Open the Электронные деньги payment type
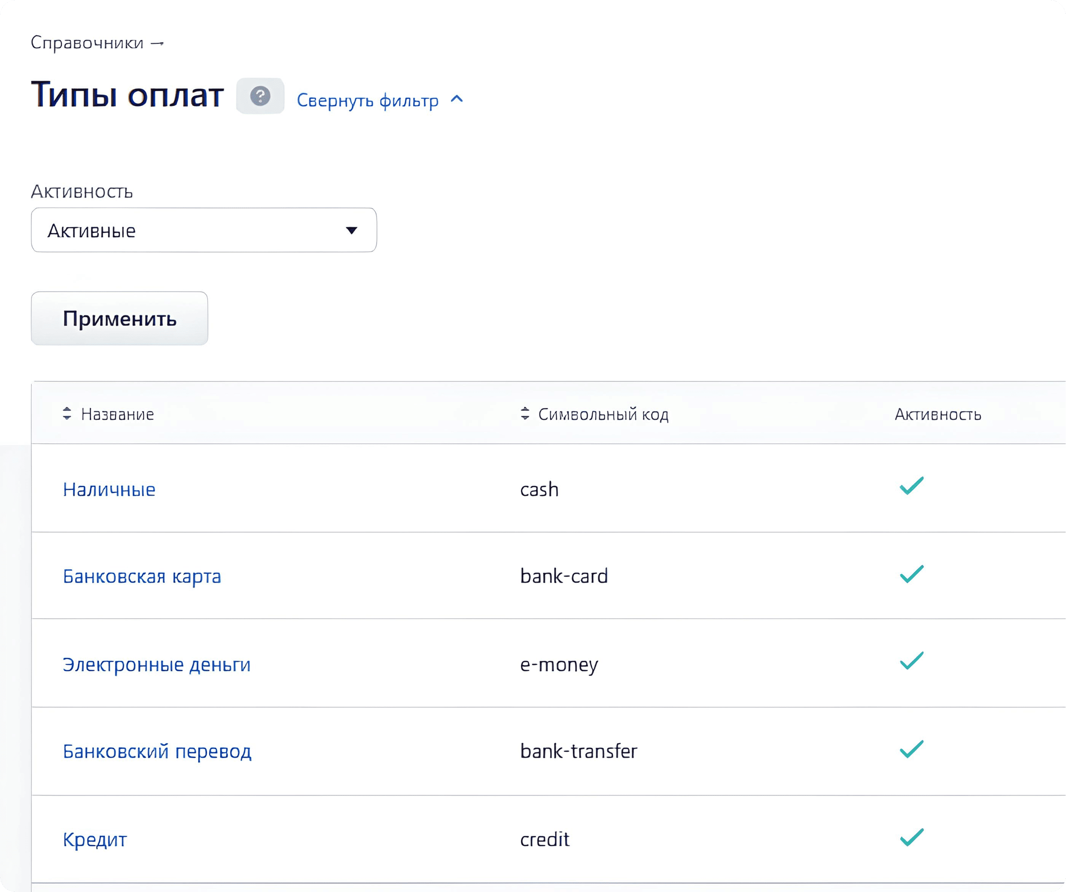 156,665
